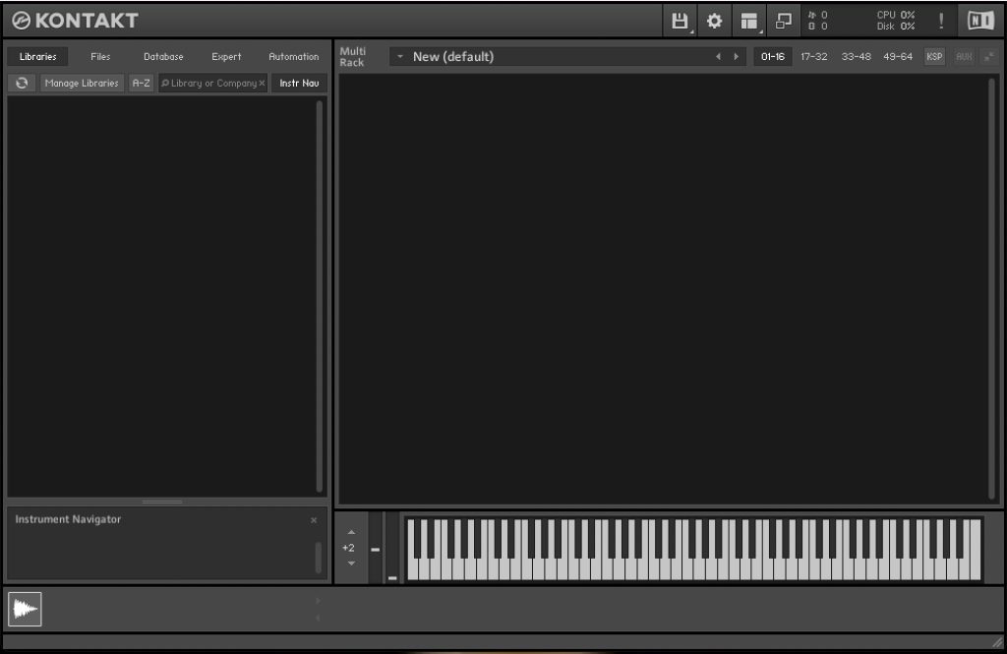Open the workspace layout panel icon
This screenshot has width=1007, height=654.
click(x=748, y=21)
